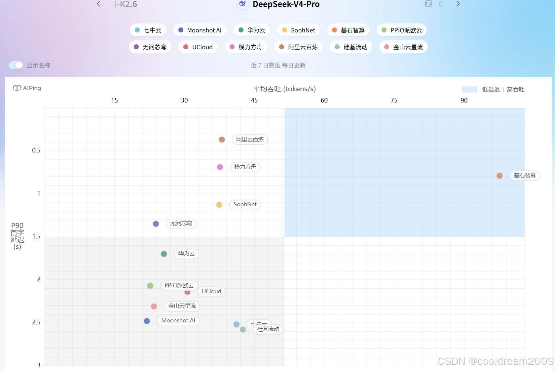Click the 基石智算 name label on the chart

[x=525, y=176]
